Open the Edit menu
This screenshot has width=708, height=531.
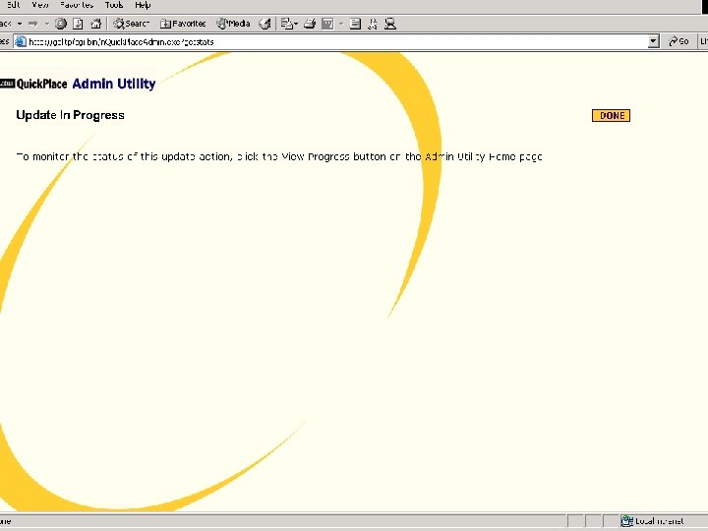tap(14, 5)
